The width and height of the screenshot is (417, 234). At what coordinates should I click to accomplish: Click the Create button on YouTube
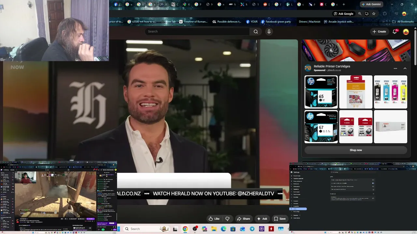click(x=379, y=32)
